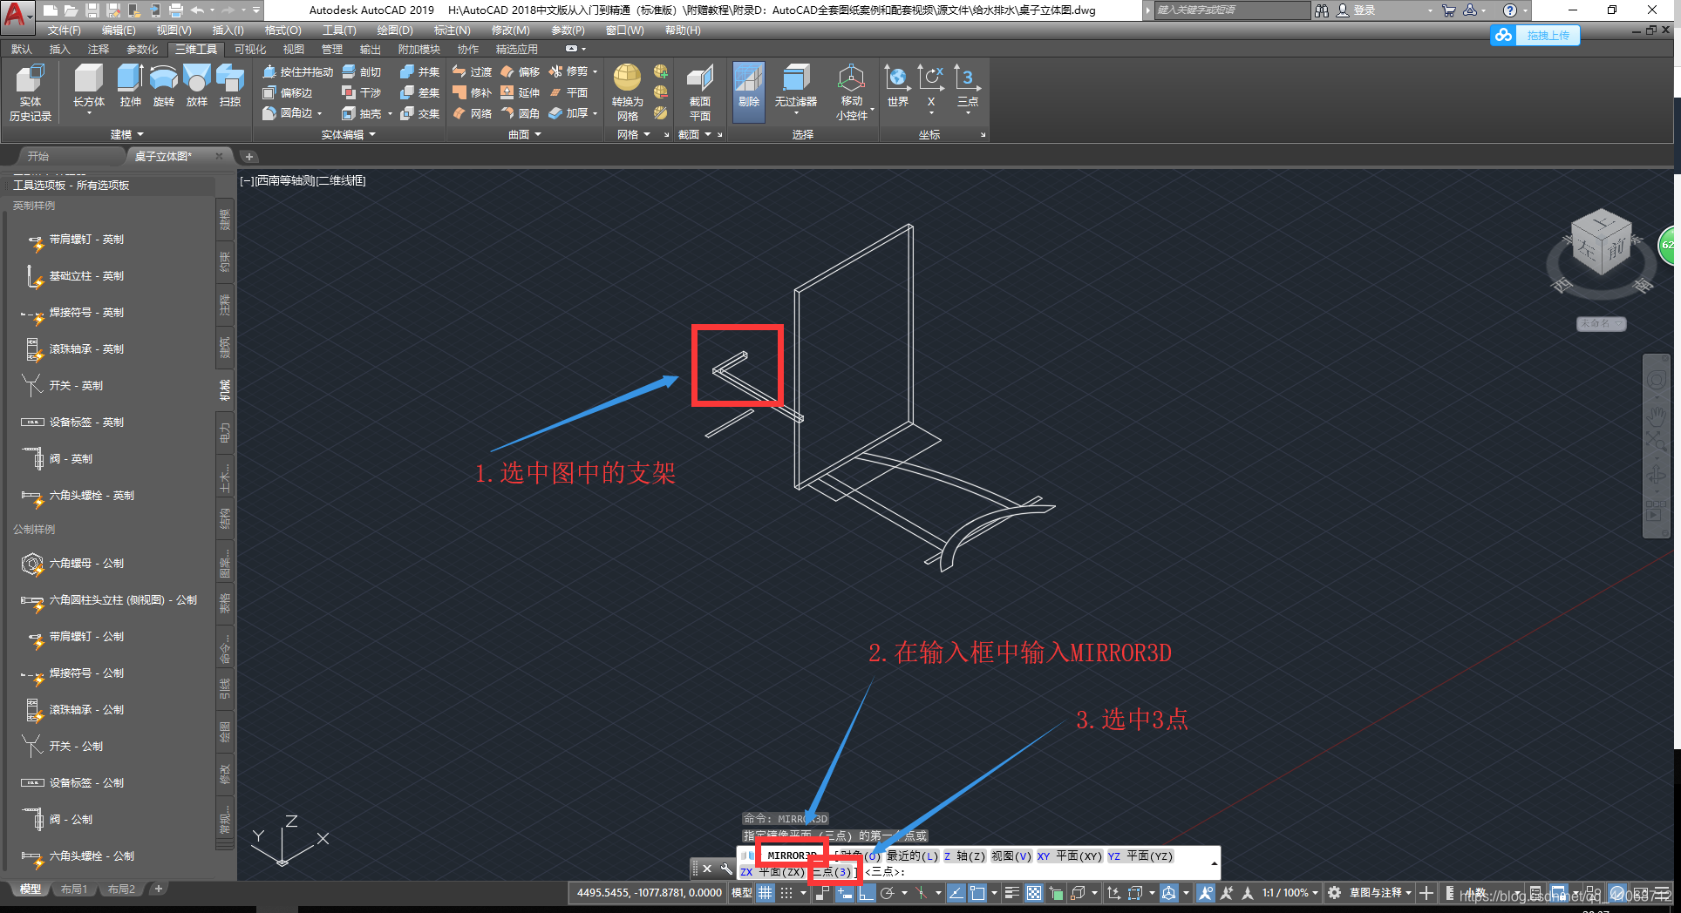
Task: Click the 实体历史记录 button
Action: [31, 92]
